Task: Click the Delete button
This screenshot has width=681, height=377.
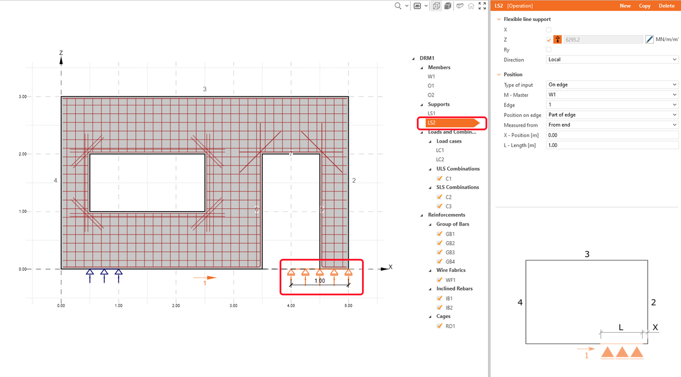Action: pos(666,6)
